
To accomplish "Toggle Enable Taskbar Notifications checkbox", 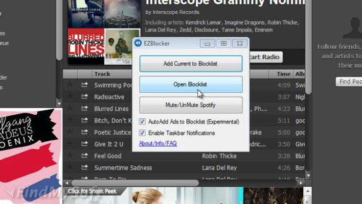I will click(142, 133).
